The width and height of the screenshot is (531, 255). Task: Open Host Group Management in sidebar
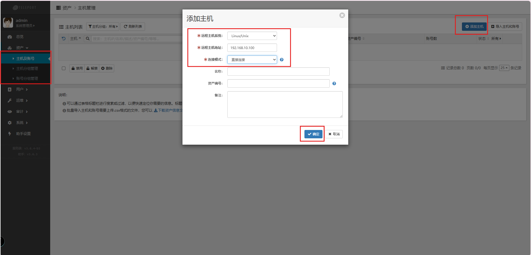27,68
